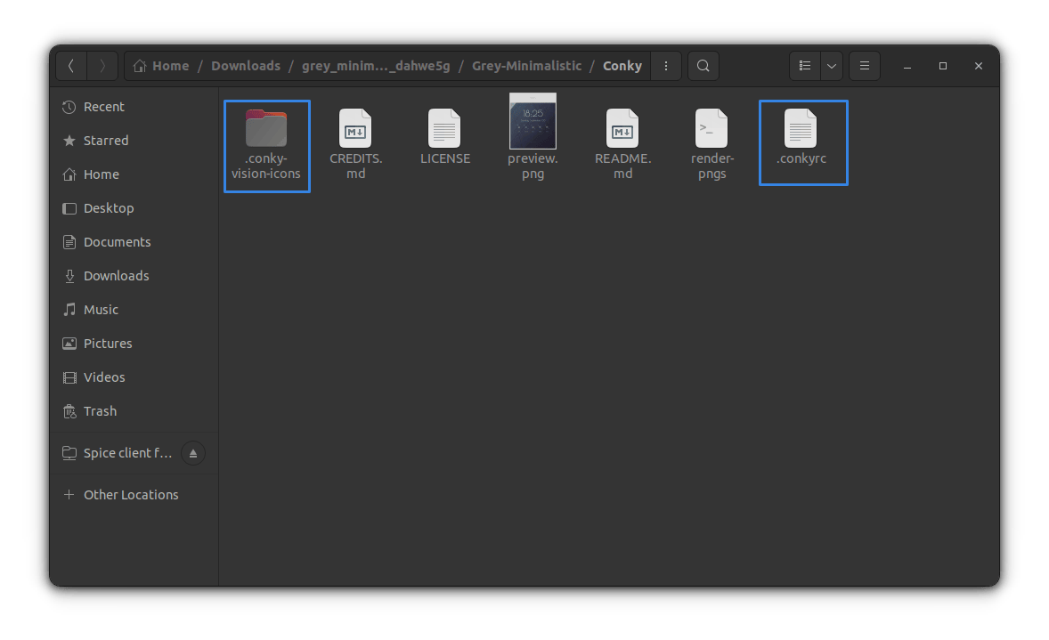This screenshot has height=640, width=1049.
Task: Open the preview.png image thumbnail
Action: (533, 121)
